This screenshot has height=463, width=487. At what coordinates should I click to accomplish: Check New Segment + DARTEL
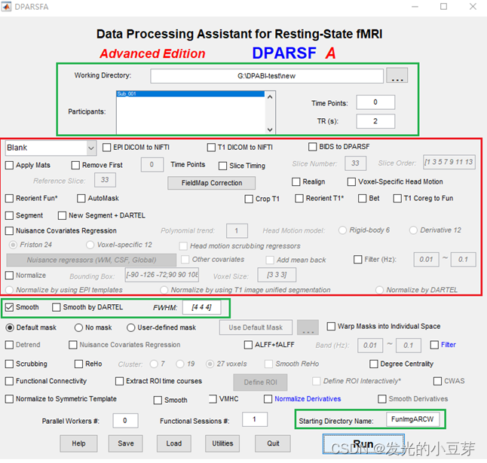pos(62,215)
